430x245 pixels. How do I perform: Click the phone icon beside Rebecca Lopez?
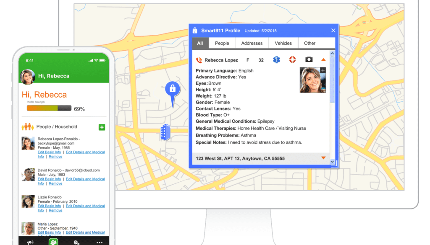pos(199,60)
